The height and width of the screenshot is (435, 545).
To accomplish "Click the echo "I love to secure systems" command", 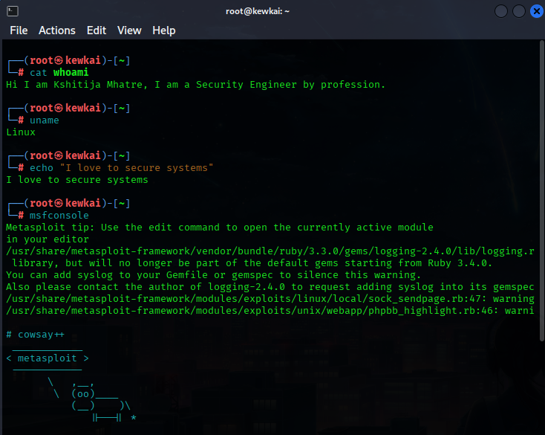I will pyautogui.click(x=121, y=168).
